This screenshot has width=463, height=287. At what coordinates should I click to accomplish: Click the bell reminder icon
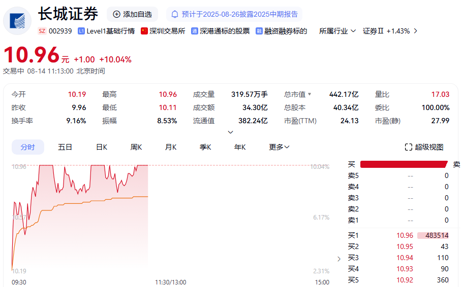(175, 14)
